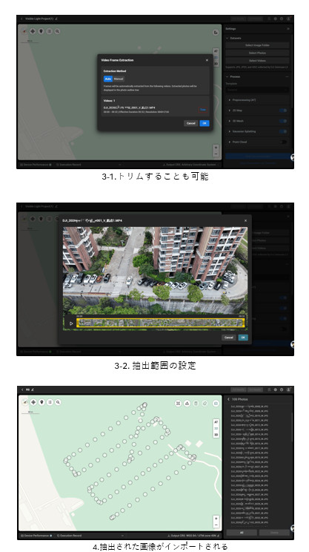
Task: Toggle the 3D Mesh switch
Action: click(x=283, y=121)
